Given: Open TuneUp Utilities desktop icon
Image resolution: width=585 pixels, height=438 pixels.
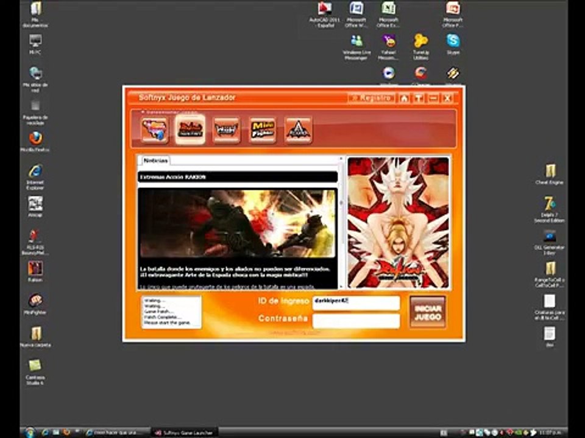Looking at the screenshot, I should pos(421,47).
